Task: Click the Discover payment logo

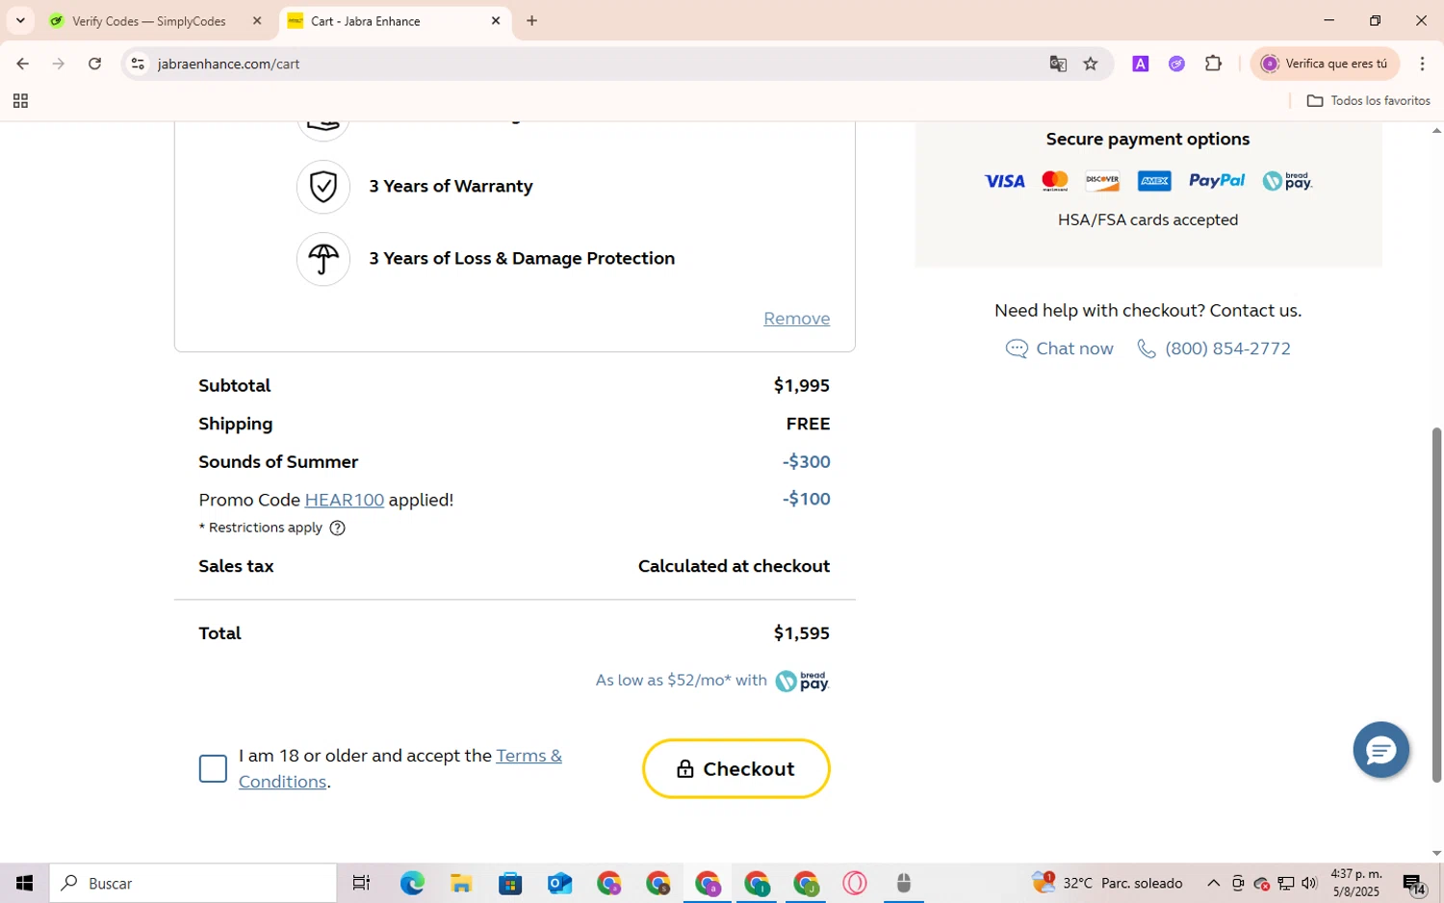Action: (x=1102, y=181)
